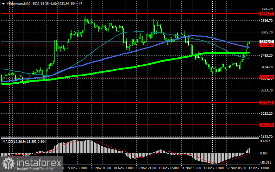Viewport: 275px width, 172px height.
Task: Click the 3233.20 price axis value
Action: pyautogui.click(x=267, y=114)
